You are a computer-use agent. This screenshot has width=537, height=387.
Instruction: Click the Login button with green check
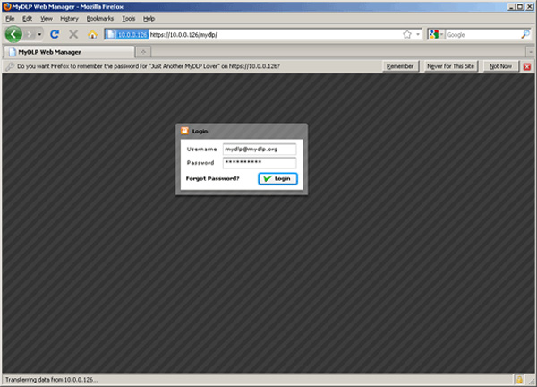277,178
